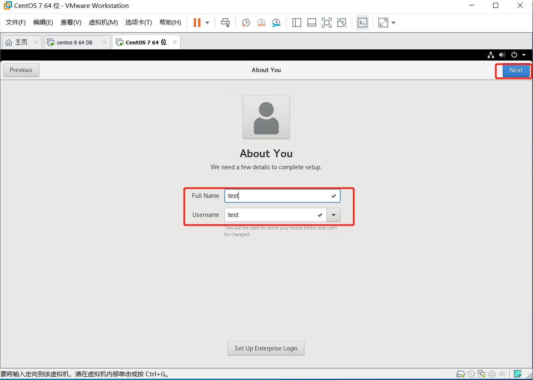The image size is (533, 380).
Task: Click the home folder hint text below Username
Action: click(x=281, y=231)
